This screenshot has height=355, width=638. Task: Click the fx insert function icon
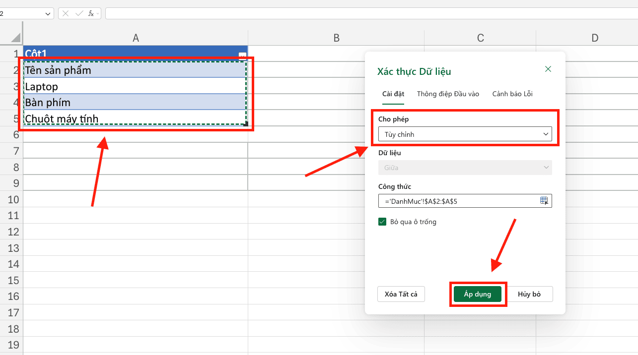[91, 13]
